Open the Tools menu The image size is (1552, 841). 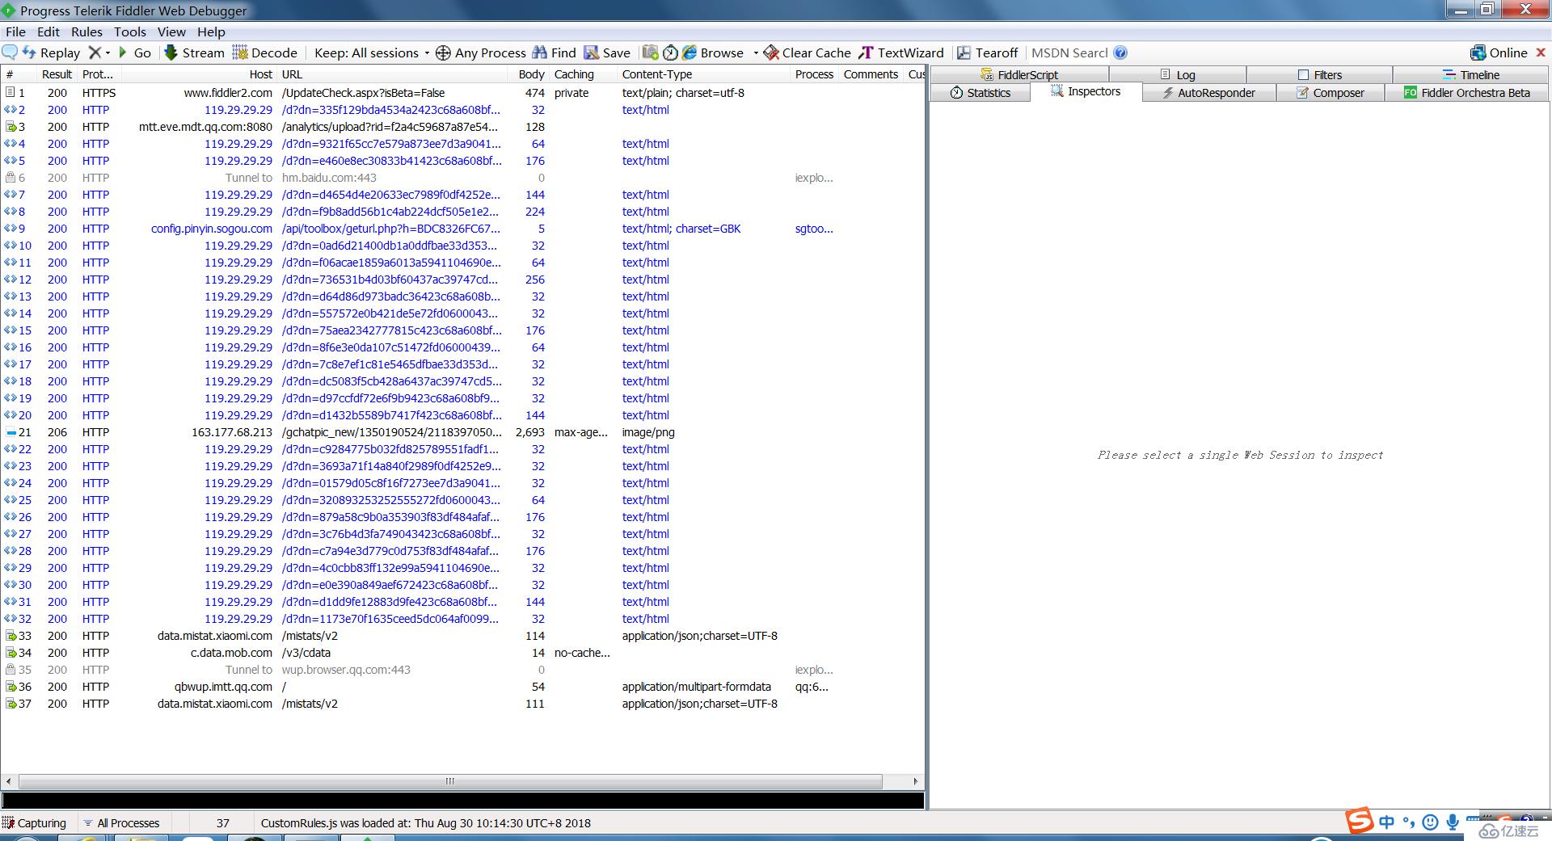click(130, 32)
